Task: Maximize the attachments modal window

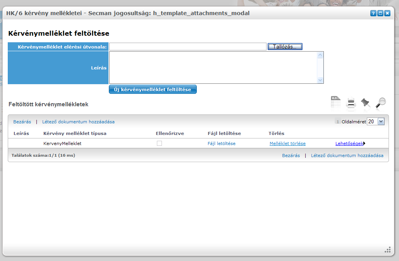Action: coord(380,13)
